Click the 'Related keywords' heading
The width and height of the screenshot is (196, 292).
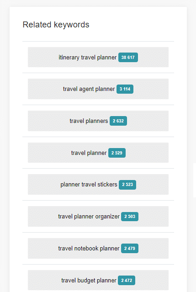pyautogui.click(x=56, y=25)
